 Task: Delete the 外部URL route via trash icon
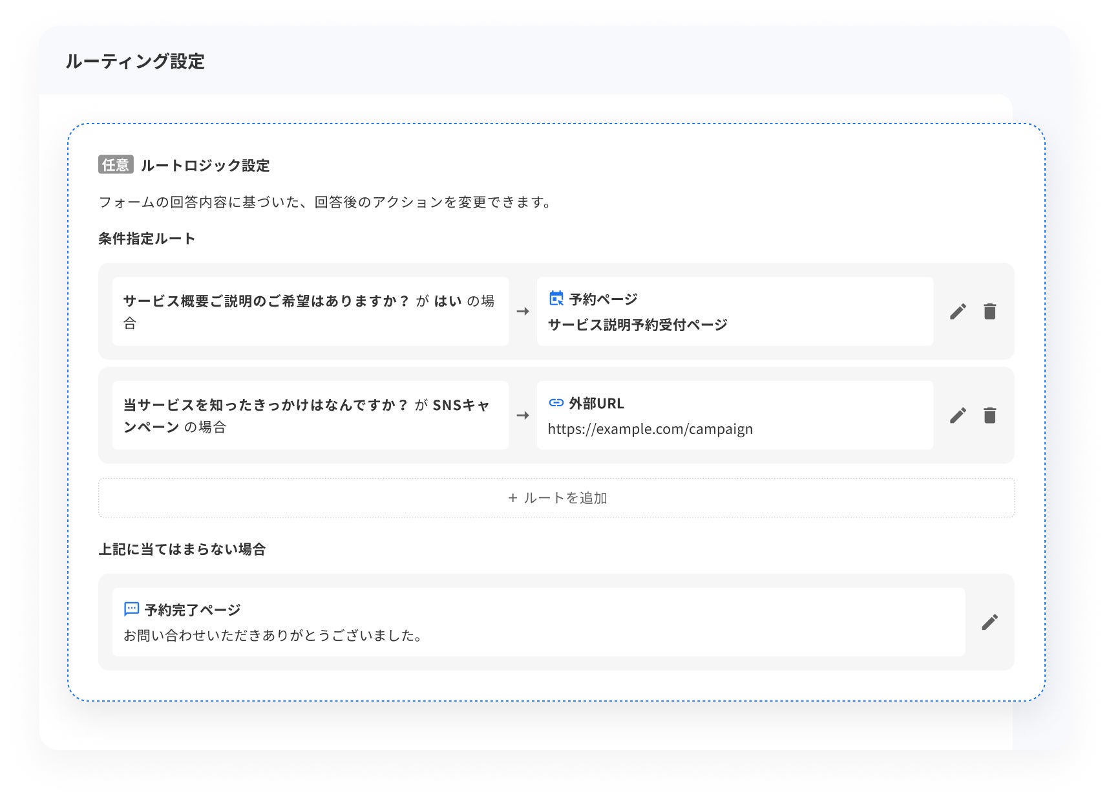click(x=989, y=415)
